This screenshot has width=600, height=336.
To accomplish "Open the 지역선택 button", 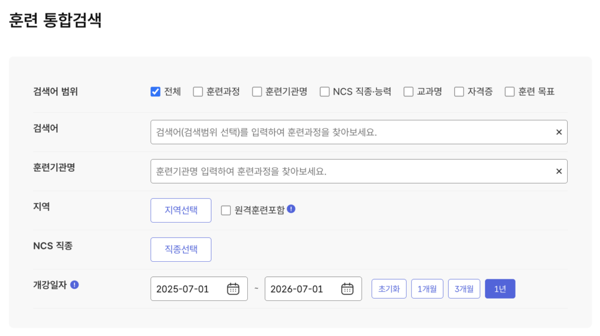I will 181,210.
